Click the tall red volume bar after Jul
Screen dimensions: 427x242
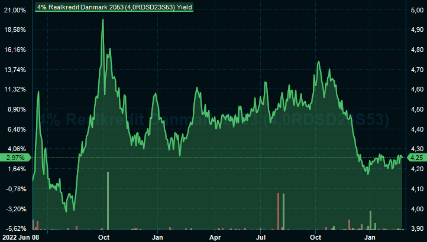click(277, 211)
